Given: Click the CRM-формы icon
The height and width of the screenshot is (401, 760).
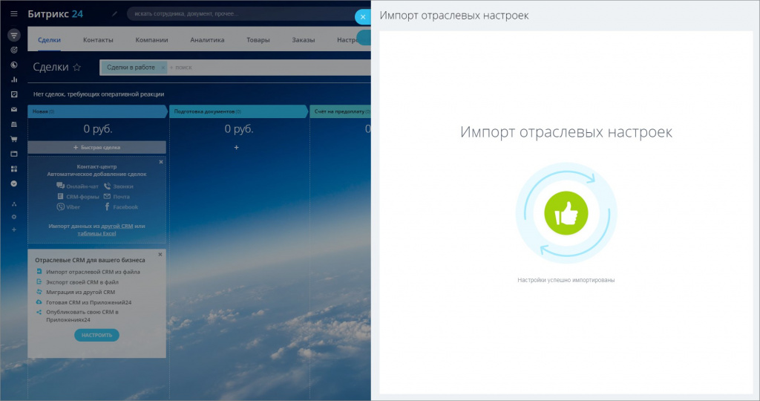Looking at the screenshot, I should 60,196.
